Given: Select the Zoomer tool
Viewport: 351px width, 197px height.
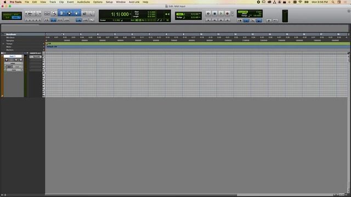Looking at the screenshot, I should (54, 13).
